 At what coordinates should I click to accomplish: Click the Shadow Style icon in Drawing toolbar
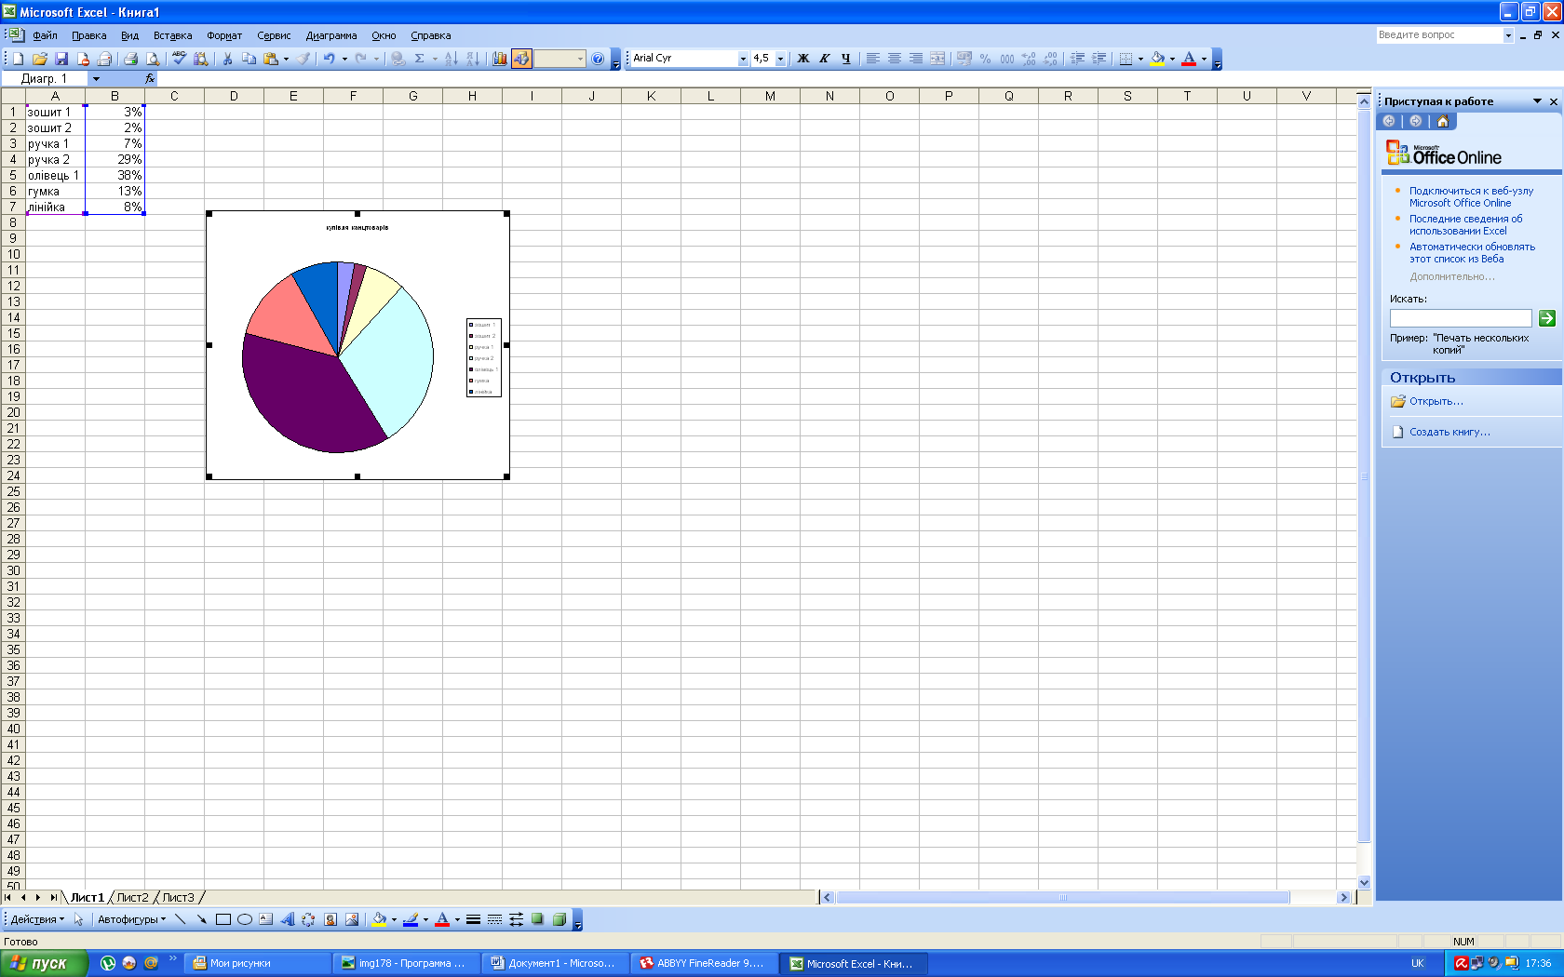coord(537,919)
